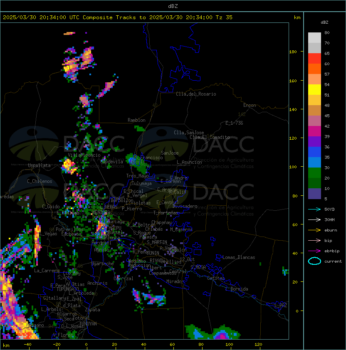
Task: Click the 'C_Chilenos' map label
Action: point(40,181)
